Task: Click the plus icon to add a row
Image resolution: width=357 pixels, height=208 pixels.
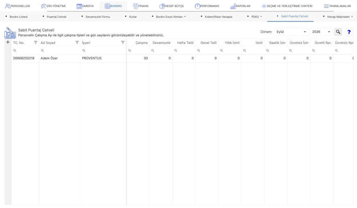Action: pos(8,43)
